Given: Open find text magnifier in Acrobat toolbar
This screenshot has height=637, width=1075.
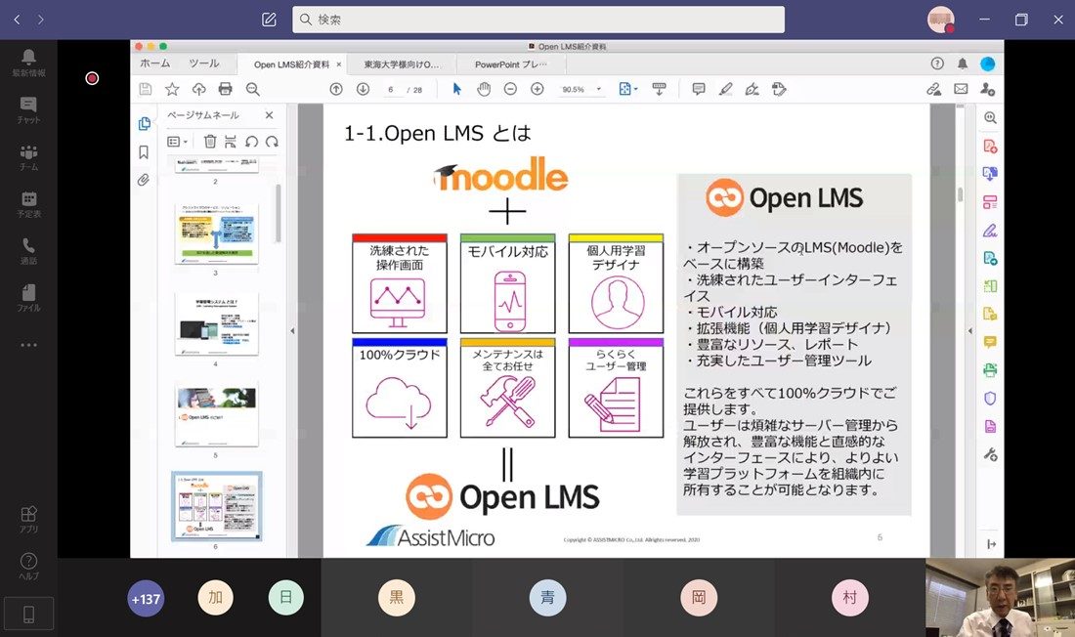Looking at the screenshot, I should click(252, 89).
